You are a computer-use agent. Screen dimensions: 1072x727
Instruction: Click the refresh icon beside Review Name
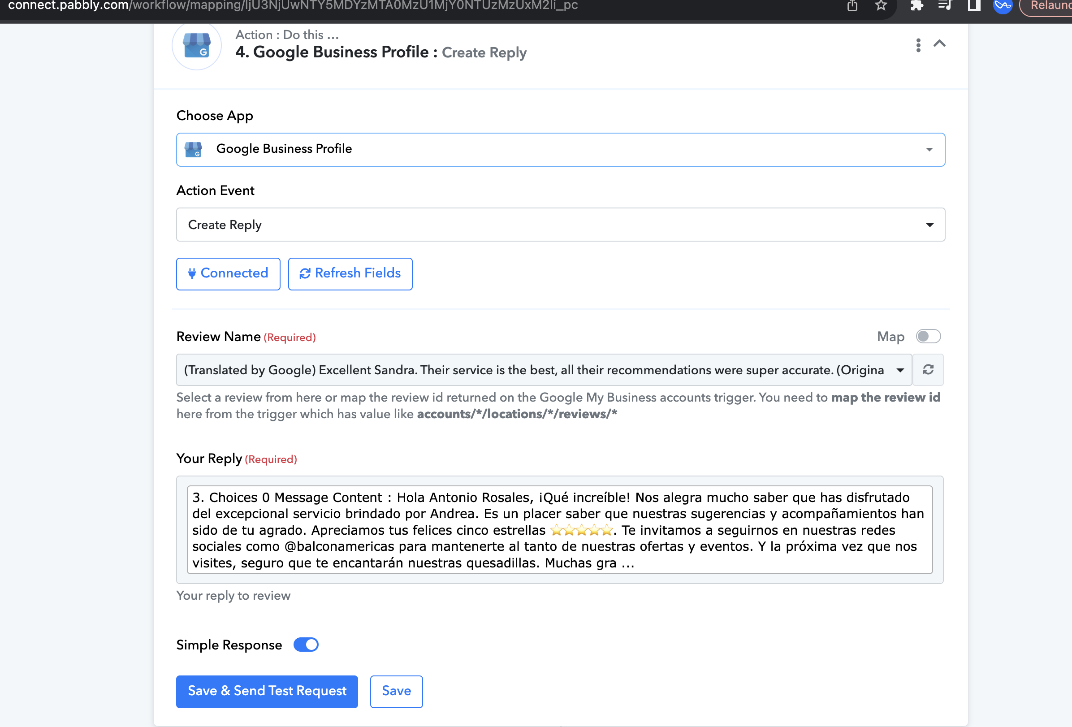(929, 370)
